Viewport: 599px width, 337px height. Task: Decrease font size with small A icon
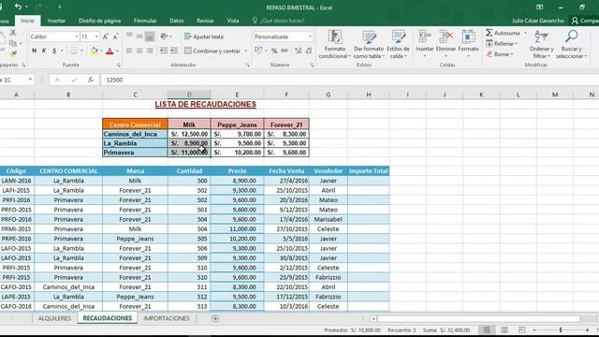click(x=115, y=37)
